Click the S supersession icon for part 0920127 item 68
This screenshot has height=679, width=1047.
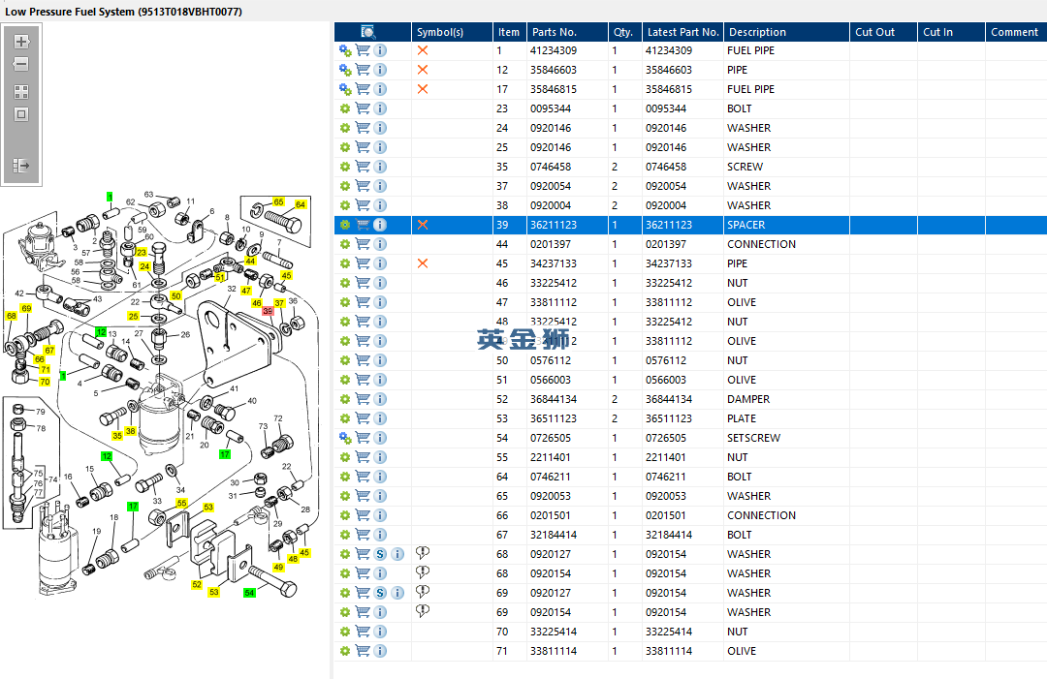[380, 554]
